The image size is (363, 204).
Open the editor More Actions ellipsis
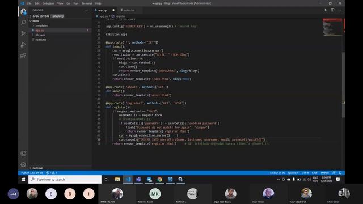pyautogui.click(x=339, y=10)
